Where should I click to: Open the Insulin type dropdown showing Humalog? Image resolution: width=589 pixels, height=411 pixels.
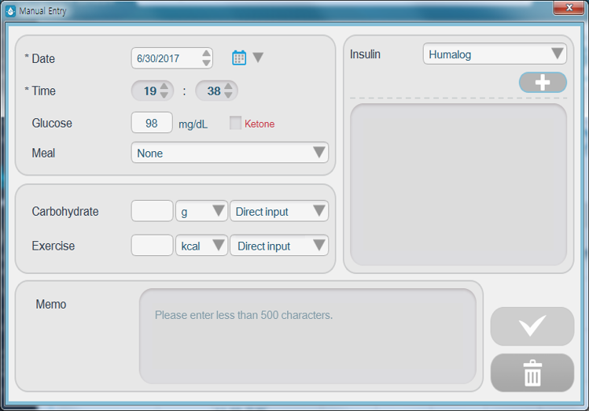(495, 54)
